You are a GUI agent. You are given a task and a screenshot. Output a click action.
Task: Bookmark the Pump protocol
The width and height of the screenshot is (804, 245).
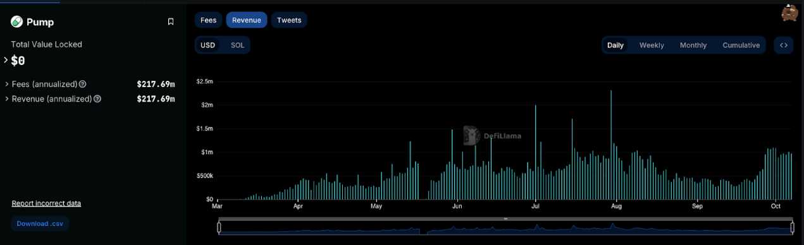(x=171, y=22)
